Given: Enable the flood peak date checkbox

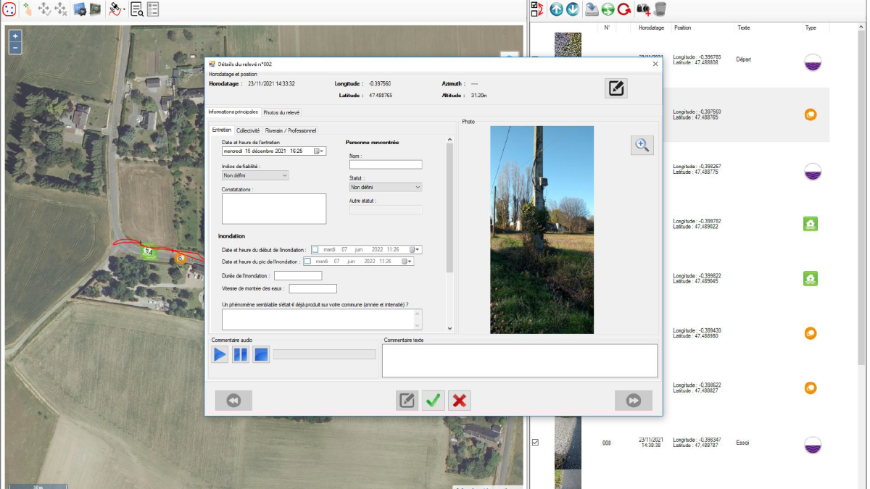Looking at the screenshot, I should (307, 262).
